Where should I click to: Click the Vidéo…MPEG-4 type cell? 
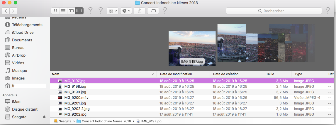click(x=307, y=98)
